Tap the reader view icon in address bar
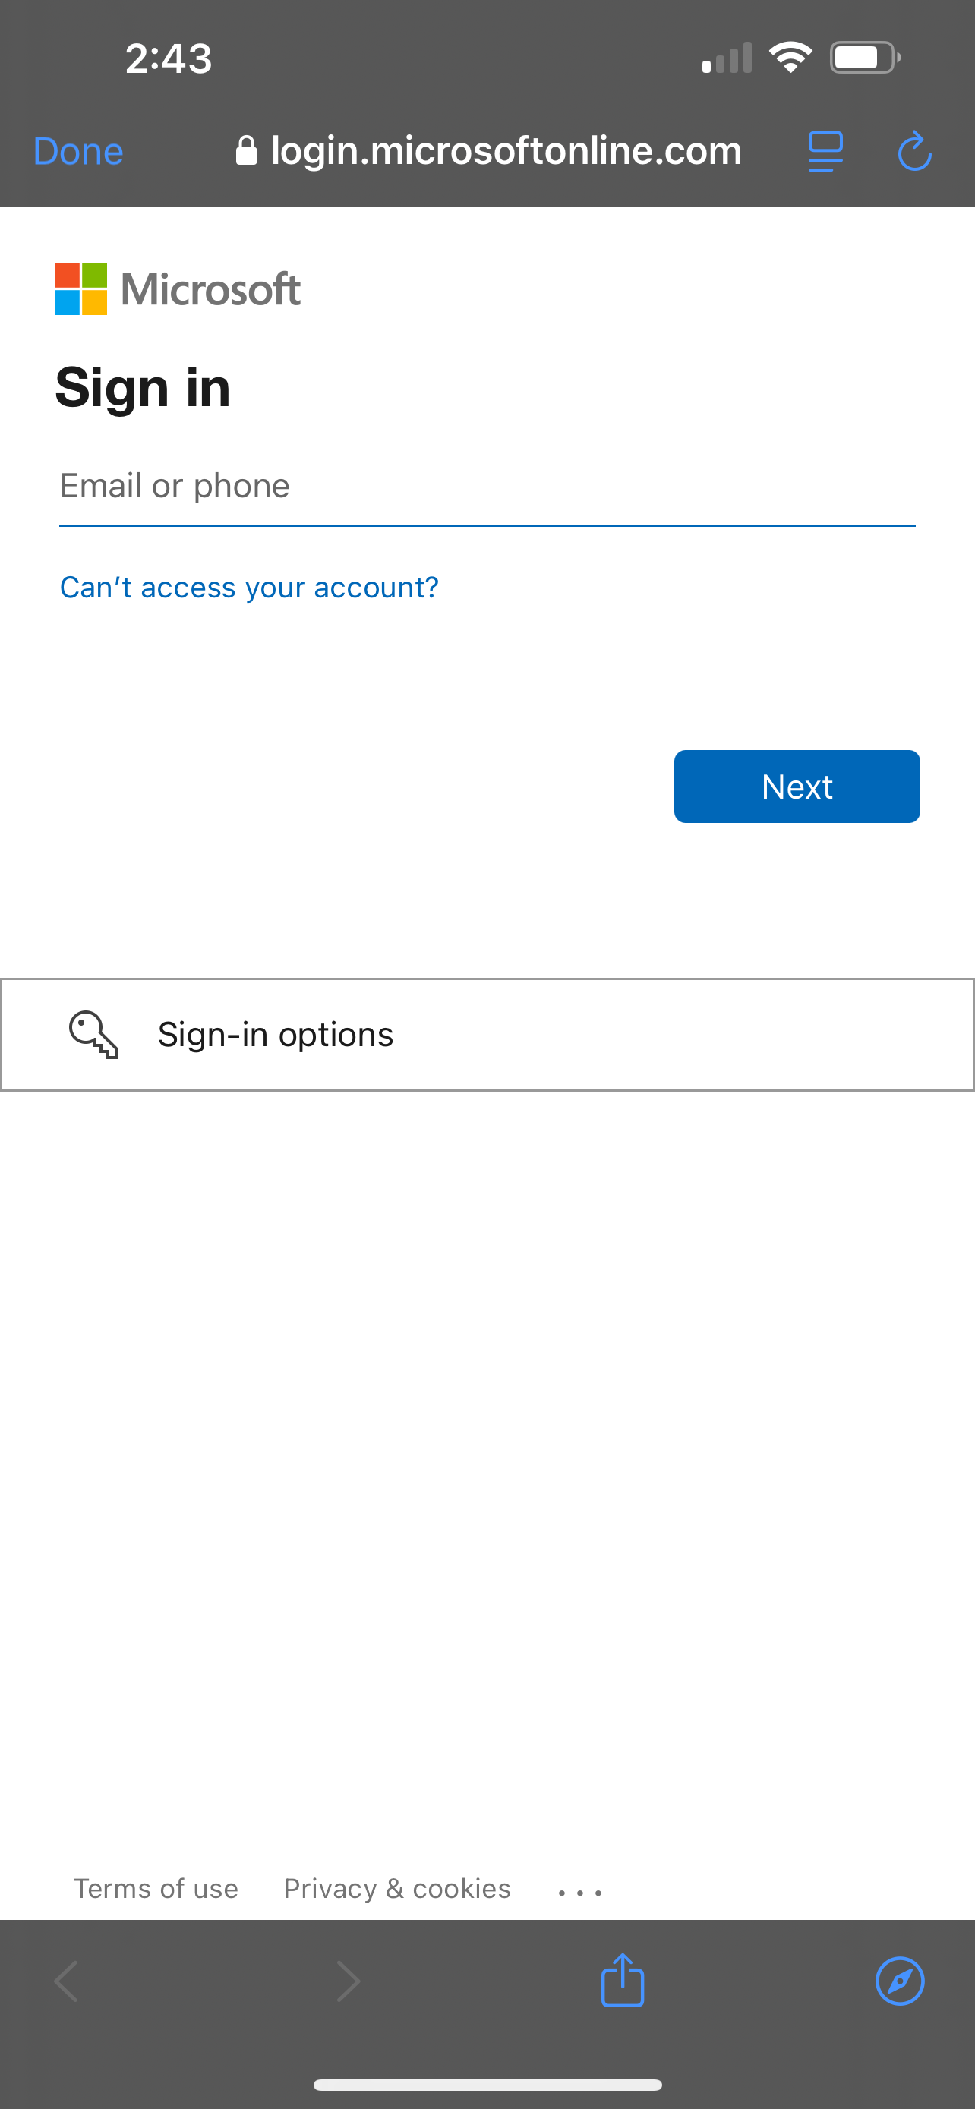Viewport: 975px width, 2109px height. tap(825, 152)
